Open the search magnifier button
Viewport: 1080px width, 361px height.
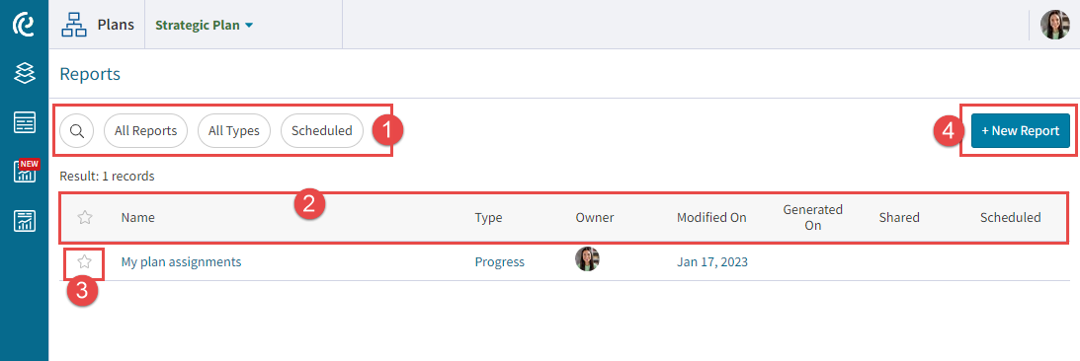77,130
